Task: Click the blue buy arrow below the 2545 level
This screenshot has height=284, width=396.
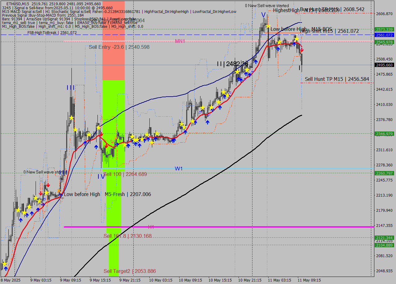Action: click(294, 44)
